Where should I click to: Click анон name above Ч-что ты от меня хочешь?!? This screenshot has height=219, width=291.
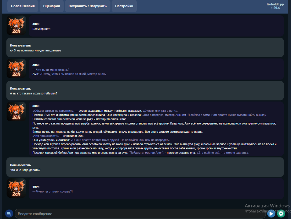(x=36, y=187)
